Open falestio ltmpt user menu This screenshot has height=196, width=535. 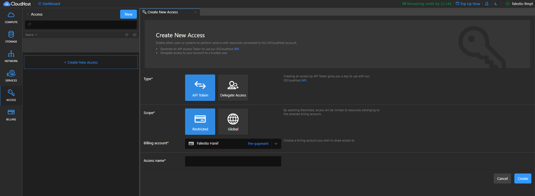point(519,4)
